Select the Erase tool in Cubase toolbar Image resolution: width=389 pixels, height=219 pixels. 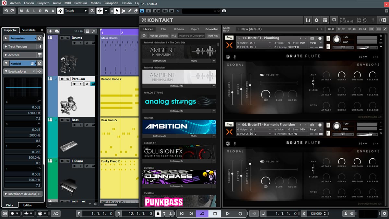(136, 11)
